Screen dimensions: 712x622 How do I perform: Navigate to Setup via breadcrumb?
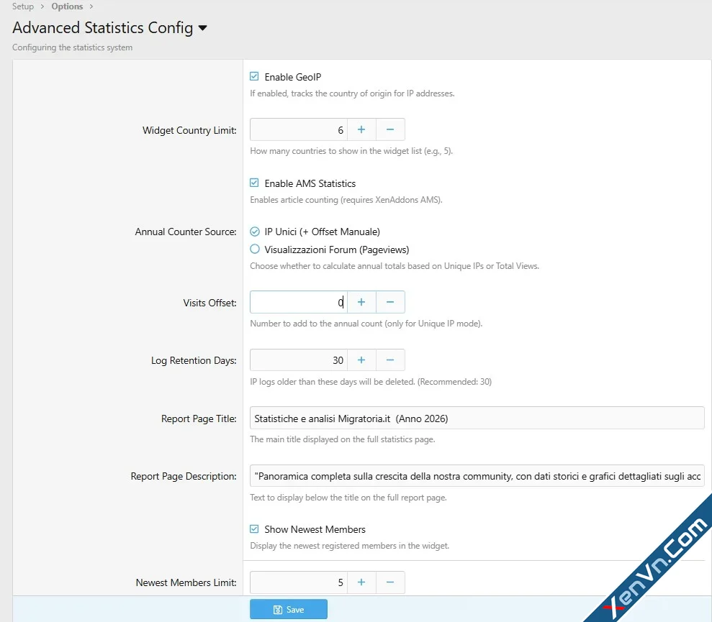click(22, 6)
